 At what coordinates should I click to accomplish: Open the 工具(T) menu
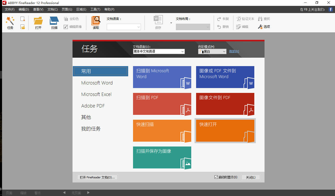pyautogui.click(x=95, y=9)
